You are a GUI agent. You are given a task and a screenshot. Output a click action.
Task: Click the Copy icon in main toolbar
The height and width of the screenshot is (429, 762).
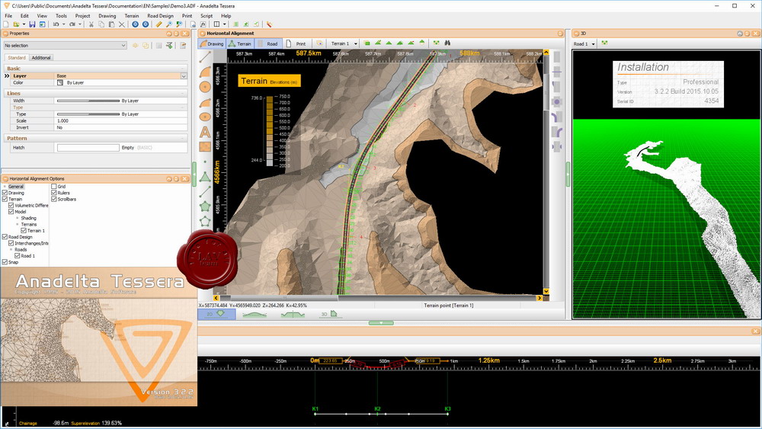click(101, 24)
